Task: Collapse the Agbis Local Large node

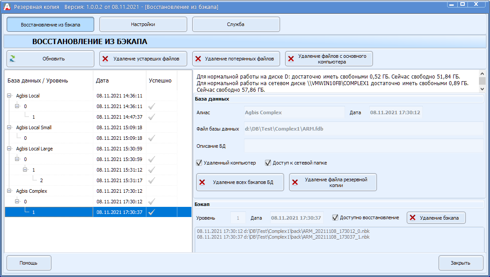Action: (9, 149)
